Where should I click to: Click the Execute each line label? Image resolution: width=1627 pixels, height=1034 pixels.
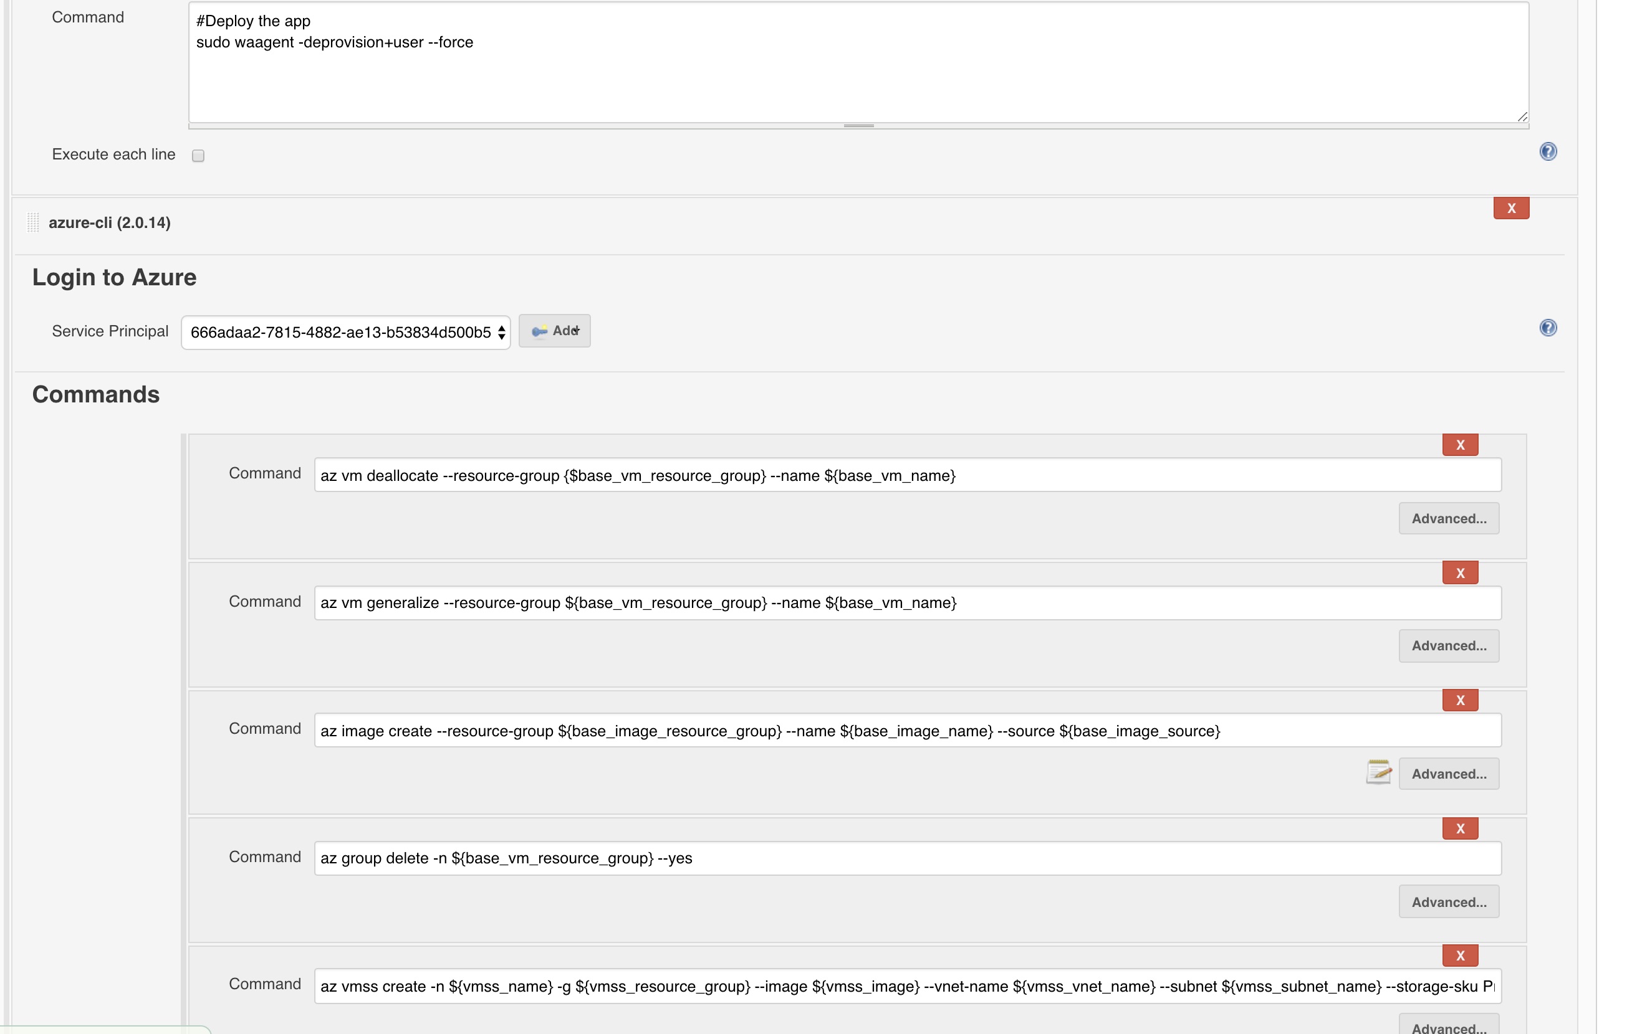(113, 154)
